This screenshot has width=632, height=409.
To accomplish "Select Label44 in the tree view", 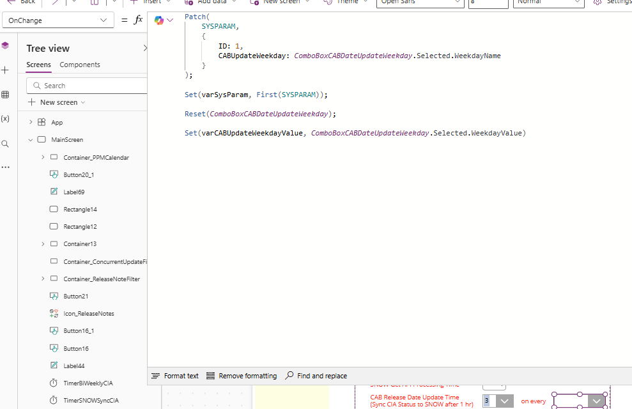I will pos(73,366).
